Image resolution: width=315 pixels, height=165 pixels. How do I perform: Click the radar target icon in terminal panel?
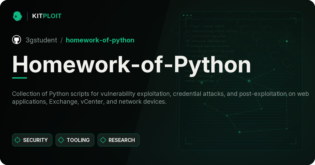coord(287,41)
